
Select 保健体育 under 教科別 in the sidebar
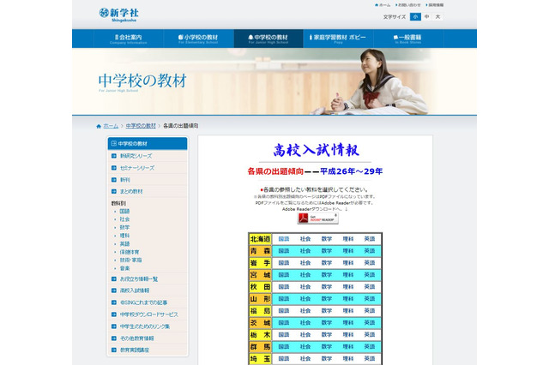(130, 252)
